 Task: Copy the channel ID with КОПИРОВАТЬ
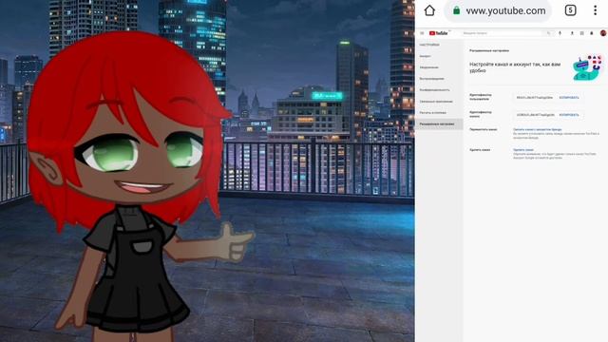(569, 115)
